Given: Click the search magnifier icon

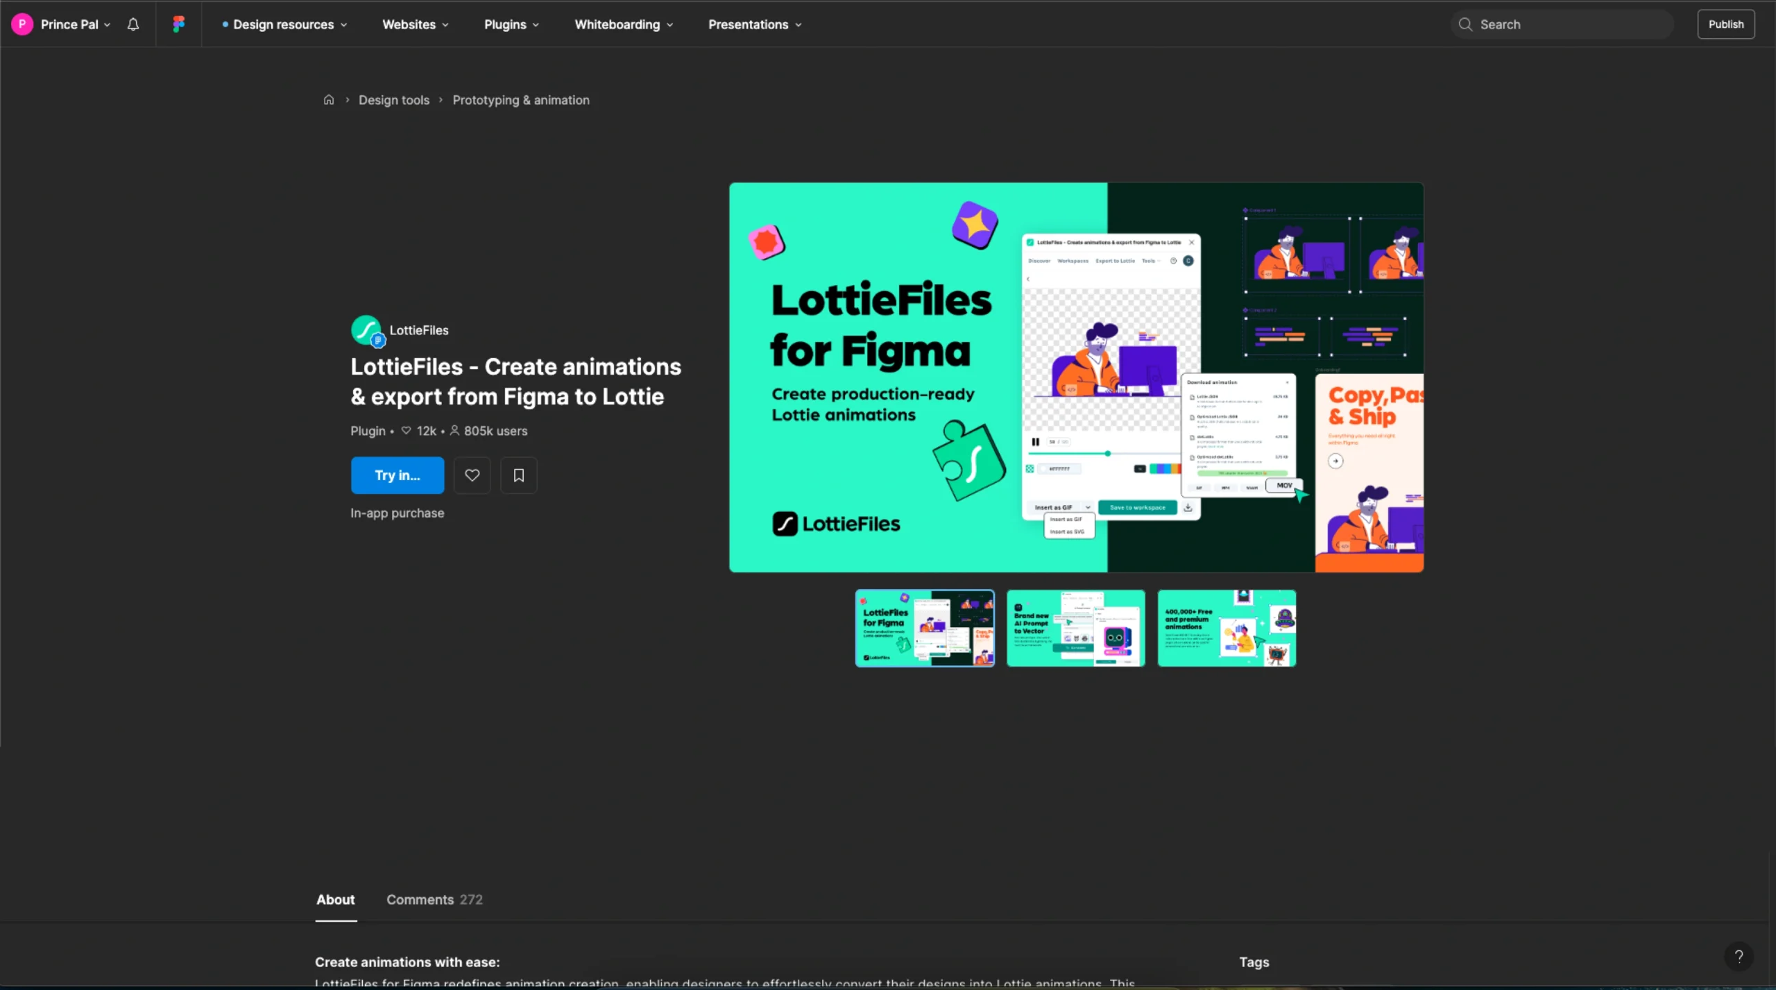Looking at the screenshot, I should coord(1465,24).
